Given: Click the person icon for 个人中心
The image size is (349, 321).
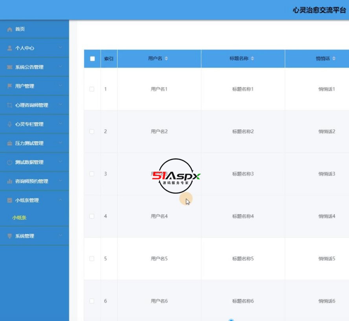Looking at the screenshot, I should pos(10,48).
